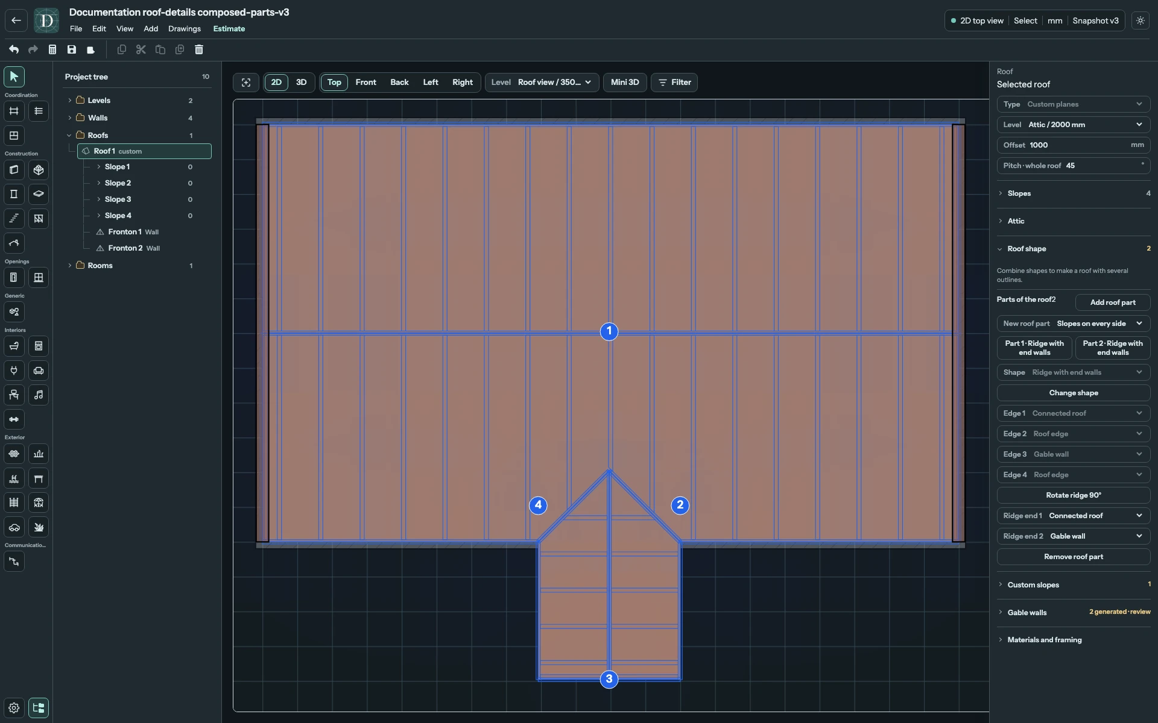Click the Rotate ridge 90° button
This screenshot has height=723, width=1158.
(x=1074, y=495)
